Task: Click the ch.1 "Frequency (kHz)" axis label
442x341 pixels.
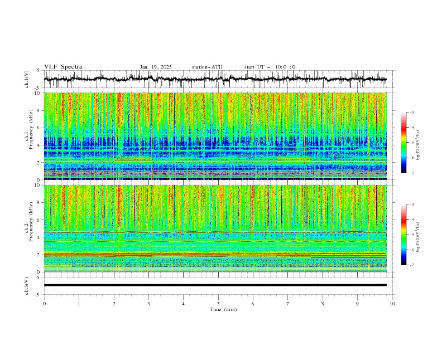Action: 31,128
